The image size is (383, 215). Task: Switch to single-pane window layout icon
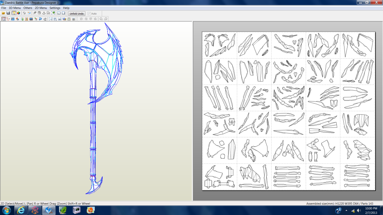click(64, 13)
